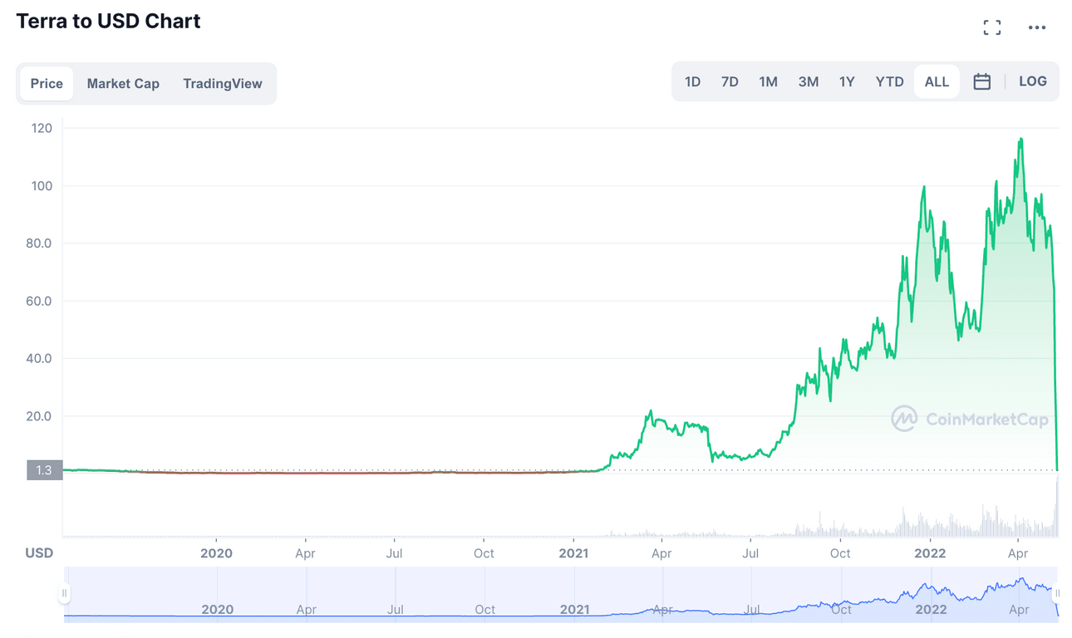Choose the 1M time range
This screenshot has height=638, width=1072.
tap(768, 81)
